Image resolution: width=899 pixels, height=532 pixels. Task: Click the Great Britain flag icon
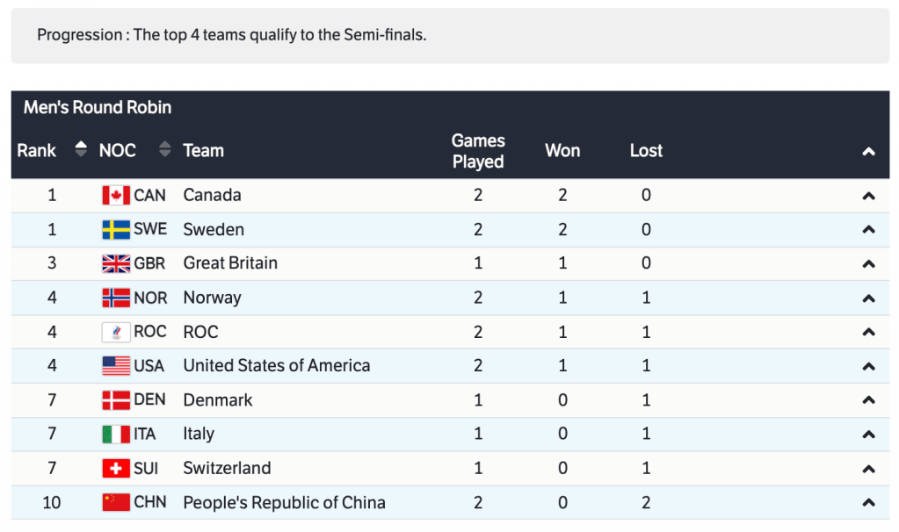coord(116,263)
